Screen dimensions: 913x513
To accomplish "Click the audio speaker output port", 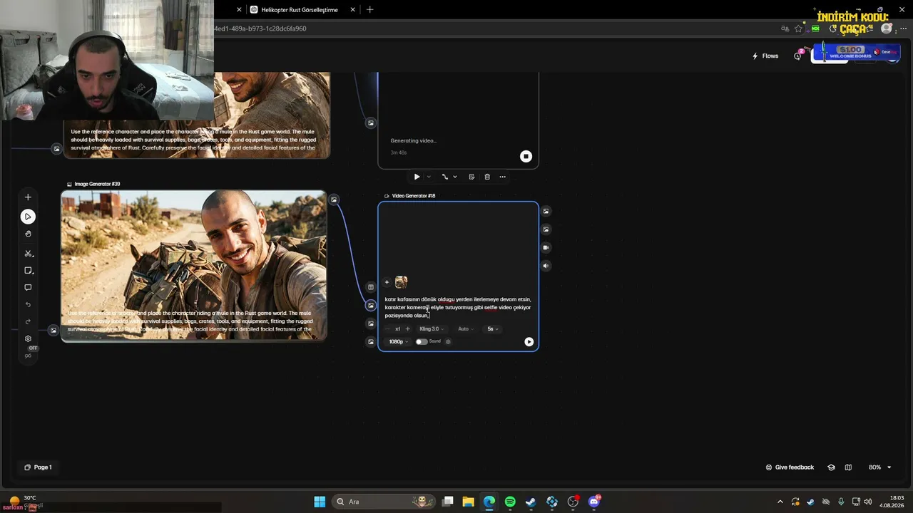I will coord(546,266).
